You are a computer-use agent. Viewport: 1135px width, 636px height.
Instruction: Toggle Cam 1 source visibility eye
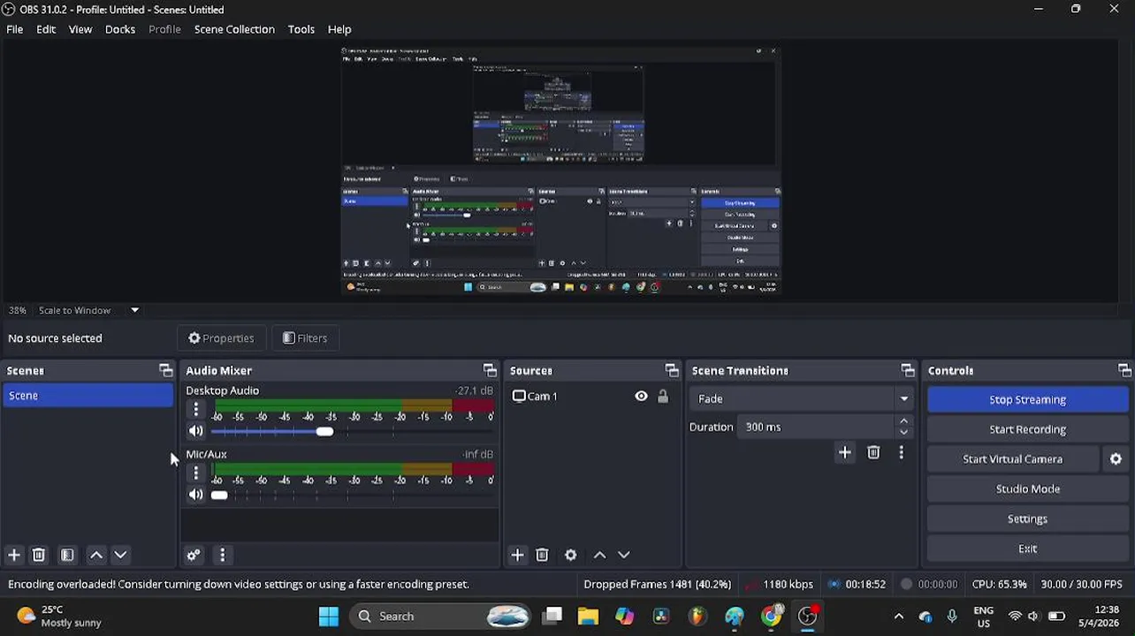tap(641, 397)
